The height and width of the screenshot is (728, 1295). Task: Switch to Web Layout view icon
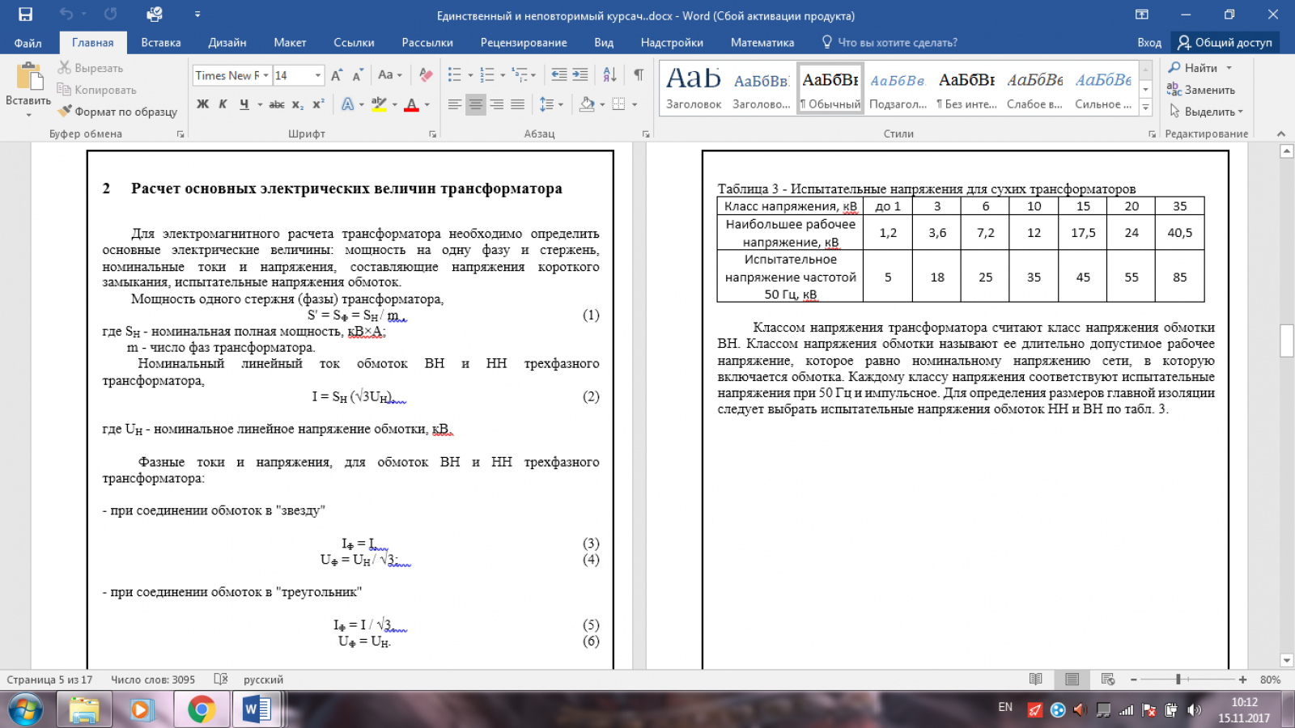1108,679
